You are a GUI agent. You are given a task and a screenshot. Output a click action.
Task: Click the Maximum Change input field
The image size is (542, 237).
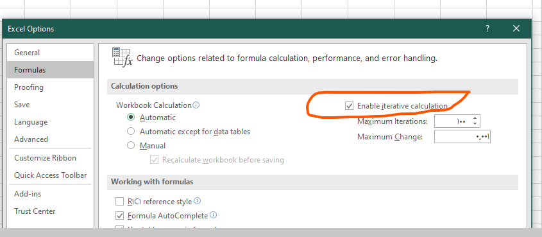pos(462,137)
